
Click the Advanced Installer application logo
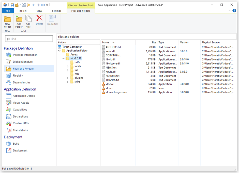click(x=5, y=5)
